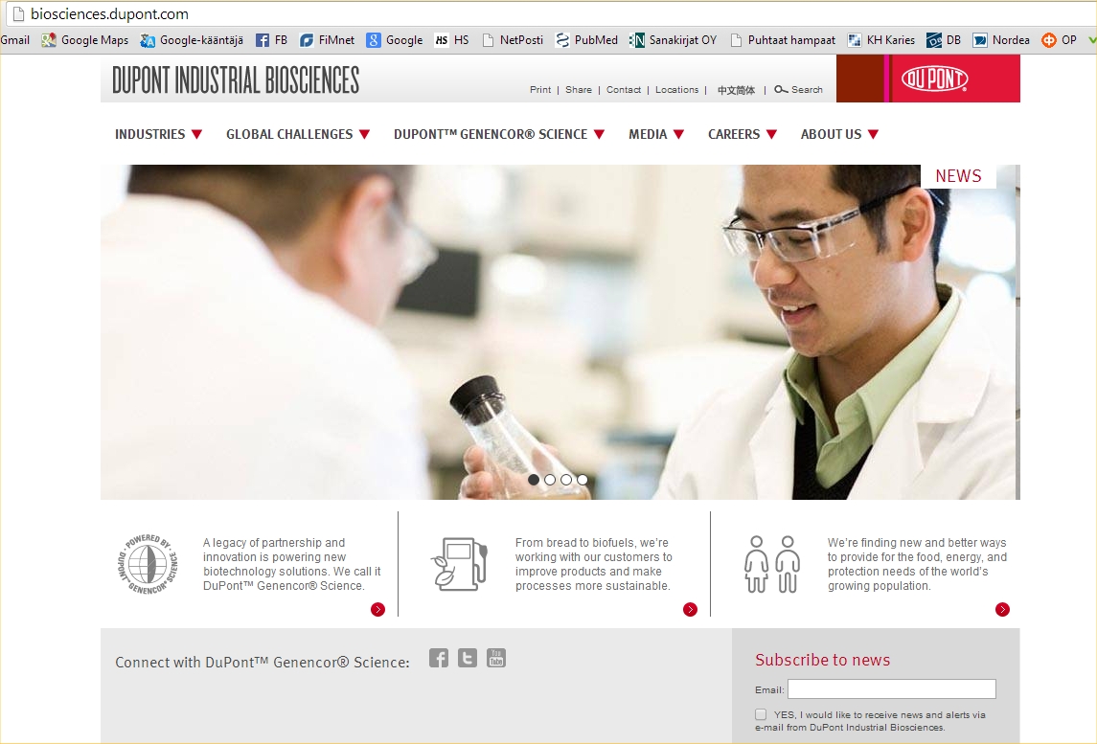The height and width of the screenshot is (744, 1097).
Task: Click the DuPont Industrial Biosciences site title
Action: pos(236,80)
